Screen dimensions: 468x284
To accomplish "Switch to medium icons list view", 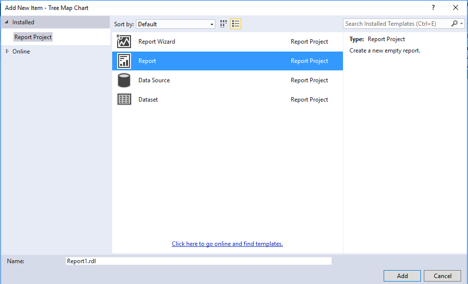I will click(236, 24).
